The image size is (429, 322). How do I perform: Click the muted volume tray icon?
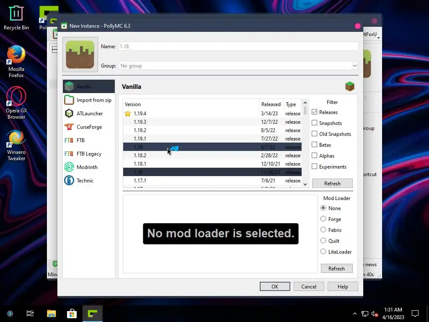tap(375, 314)
